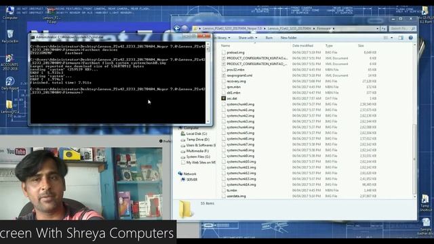The width and height of the screenshot is (434, 244).
Task: Expand breadcrumb arrow after Firmware
Action: click(334, 28)
